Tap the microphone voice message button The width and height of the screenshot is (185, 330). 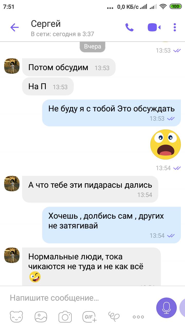166,308
